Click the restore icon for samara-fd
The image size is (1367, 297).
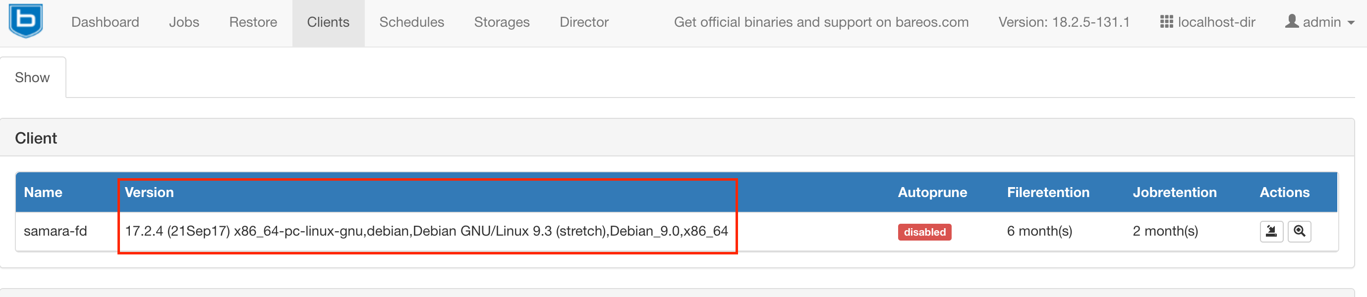click(1271, 232)
